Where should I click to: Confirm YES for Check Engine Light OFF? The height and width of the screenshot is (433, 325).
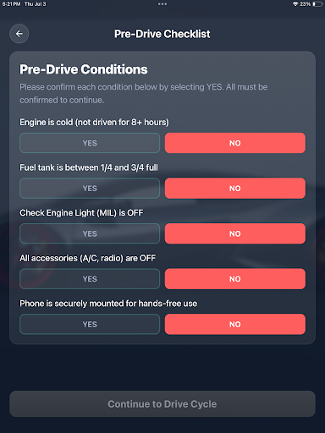[90, 233]
